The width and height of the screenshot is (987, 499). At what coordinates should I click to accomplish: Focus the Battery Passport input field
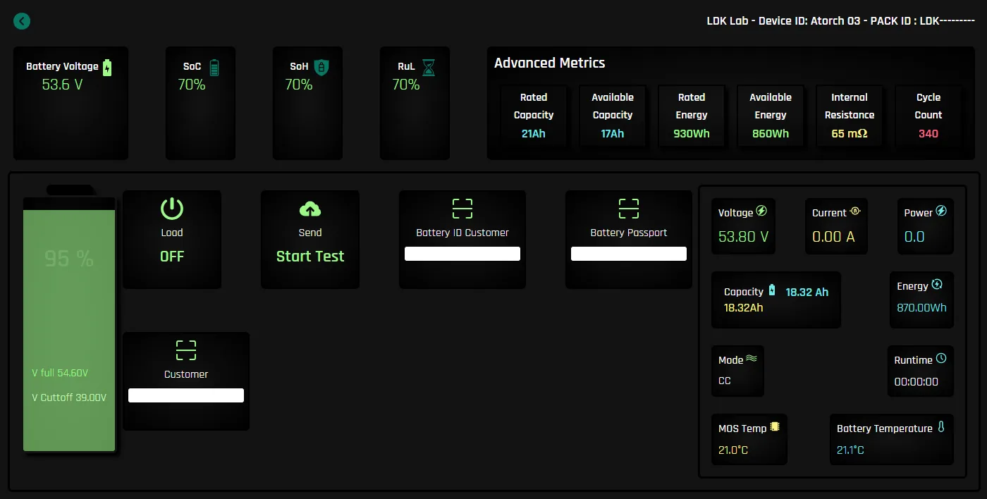click(629, 254)
